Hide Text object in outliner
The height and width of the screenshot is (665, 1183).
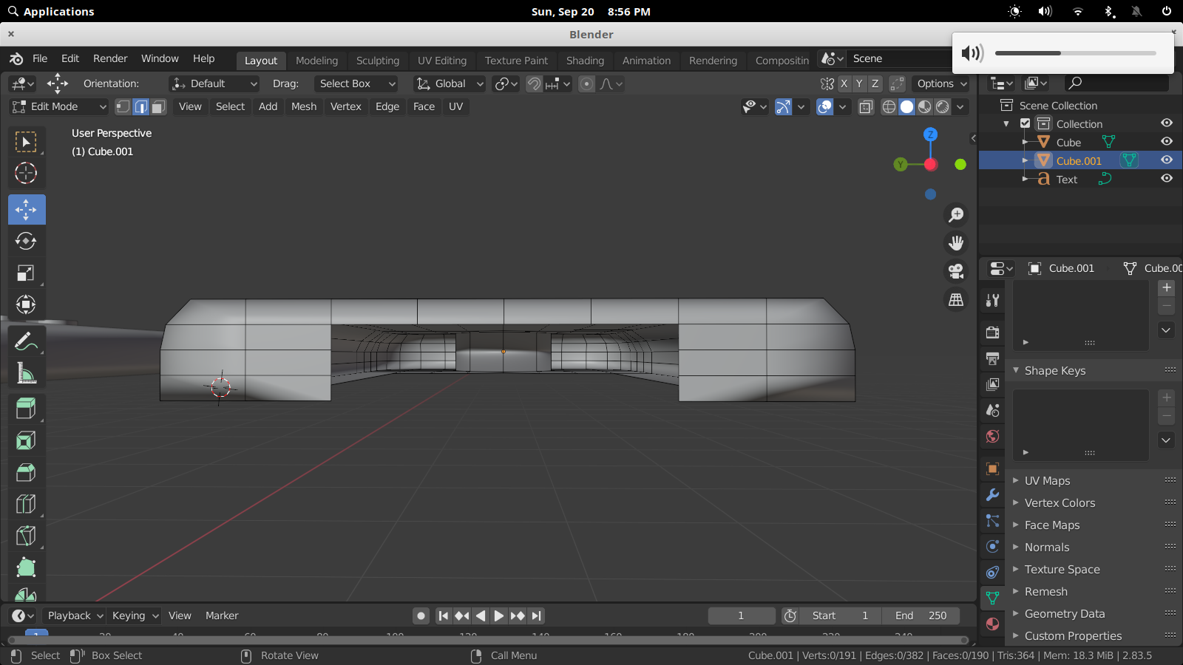click(1167, 179)
